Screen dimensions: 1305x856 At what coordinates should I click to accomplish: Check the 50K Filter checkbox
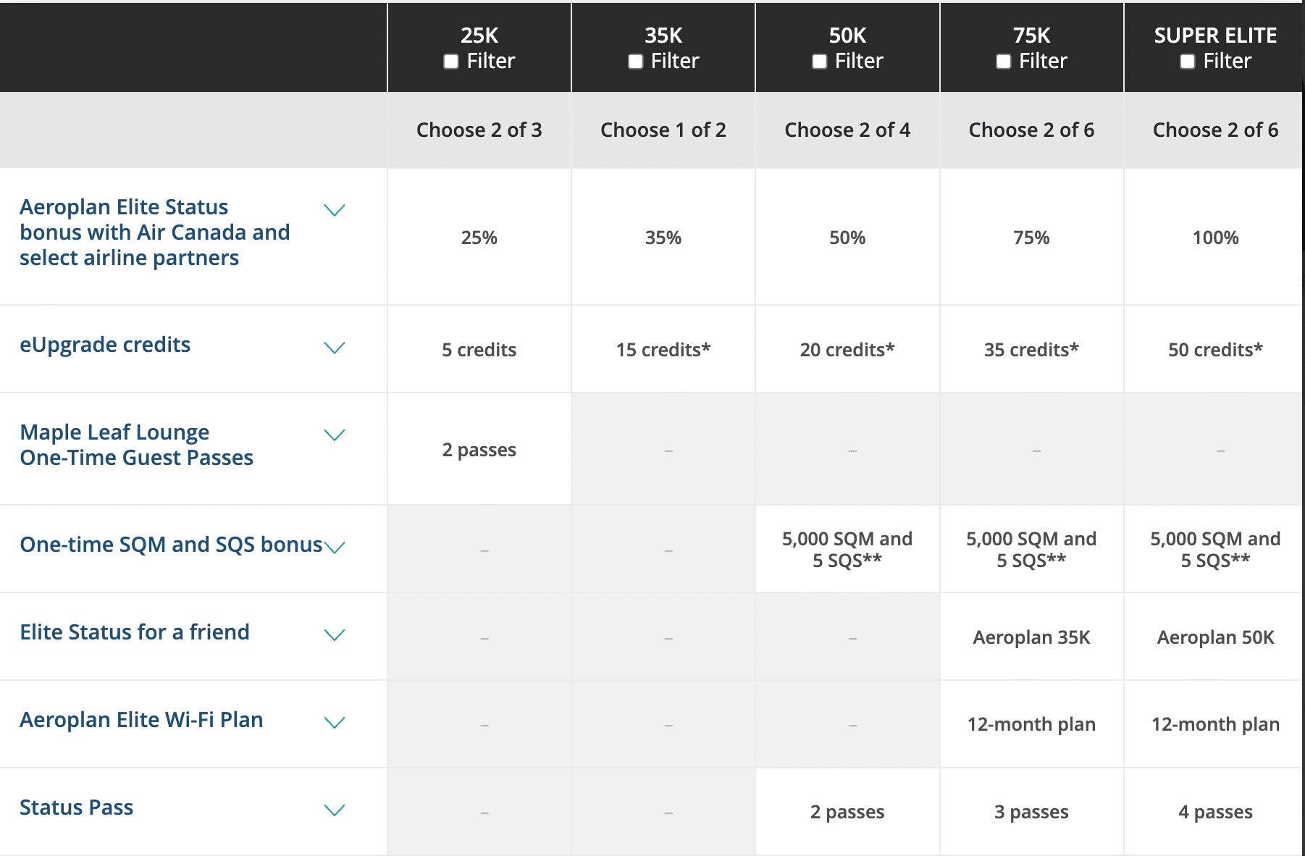point(819,62)
